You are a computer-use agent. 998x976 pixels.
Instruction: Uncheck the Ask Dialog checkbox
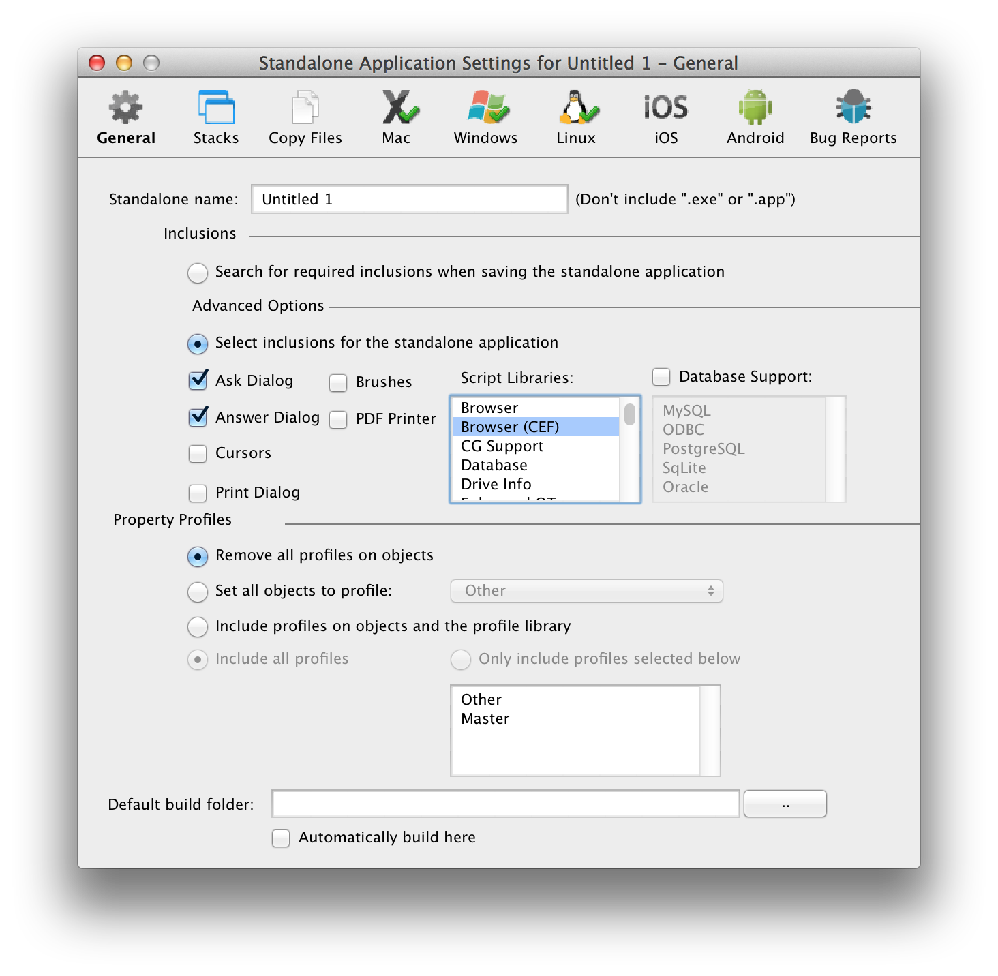tap(198, 380)
